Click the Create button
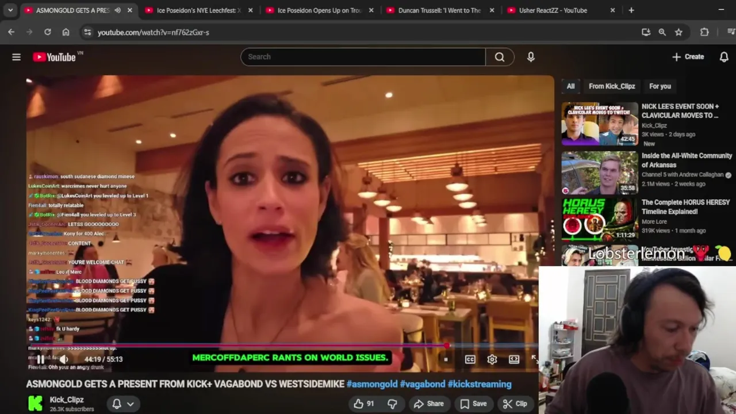736x414 pixels. (x=688, y=57)
